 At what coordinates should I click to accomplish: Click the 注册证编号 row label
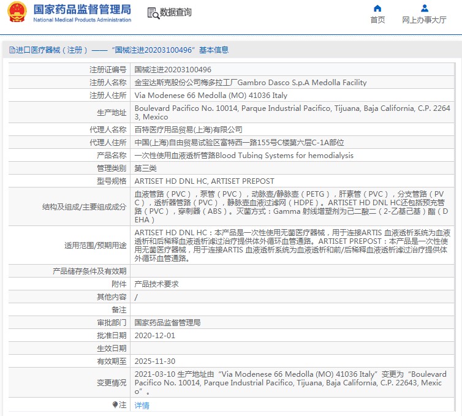tap(108, 70)
